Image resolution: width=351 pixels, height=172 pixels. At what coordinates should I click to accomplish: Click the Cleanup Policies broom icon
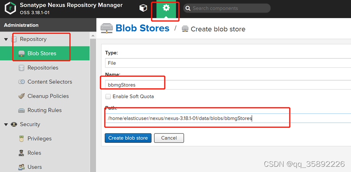click(22, 96)
